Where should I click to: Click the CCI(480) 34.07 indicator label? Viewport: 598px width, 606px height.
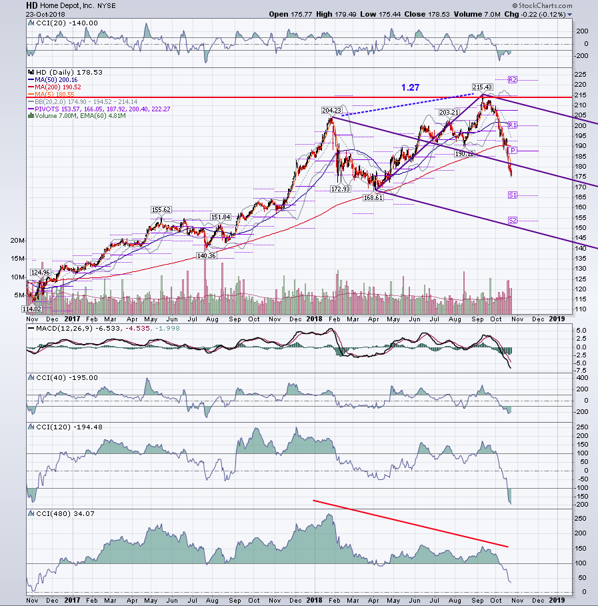(x=65, y=513)
